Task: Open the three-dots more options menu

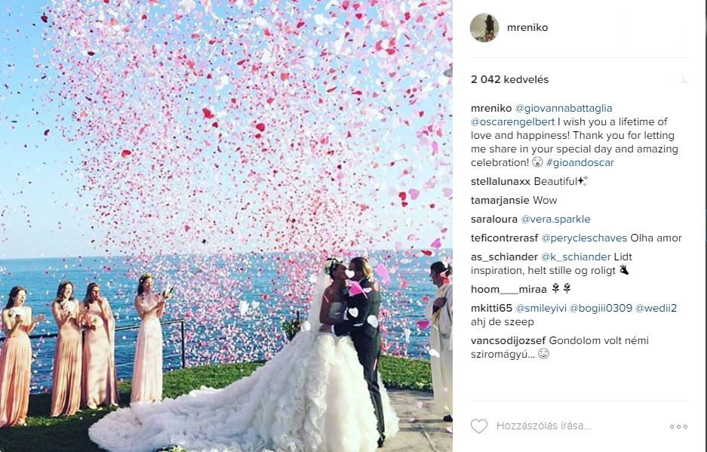Action: 678,426
